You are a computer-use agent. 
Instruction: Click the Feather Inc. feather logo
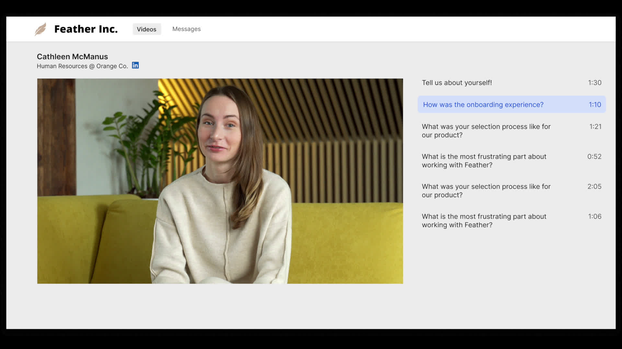(x=40, y=29)
